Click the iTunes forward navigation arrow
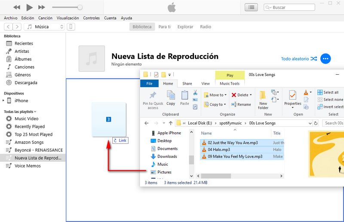The image size is (344, 222). point(17,27)
